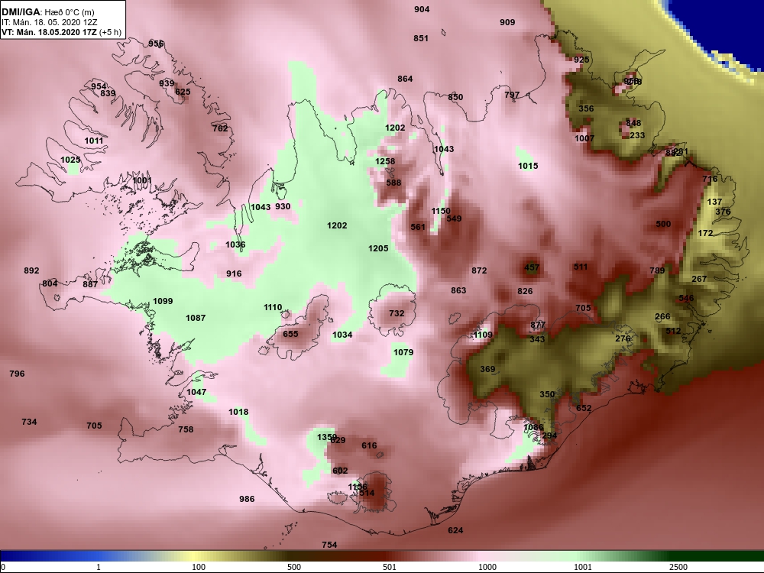The image size is (764, 573).
Task: Click the map value 1036
Action: (235, 244)
